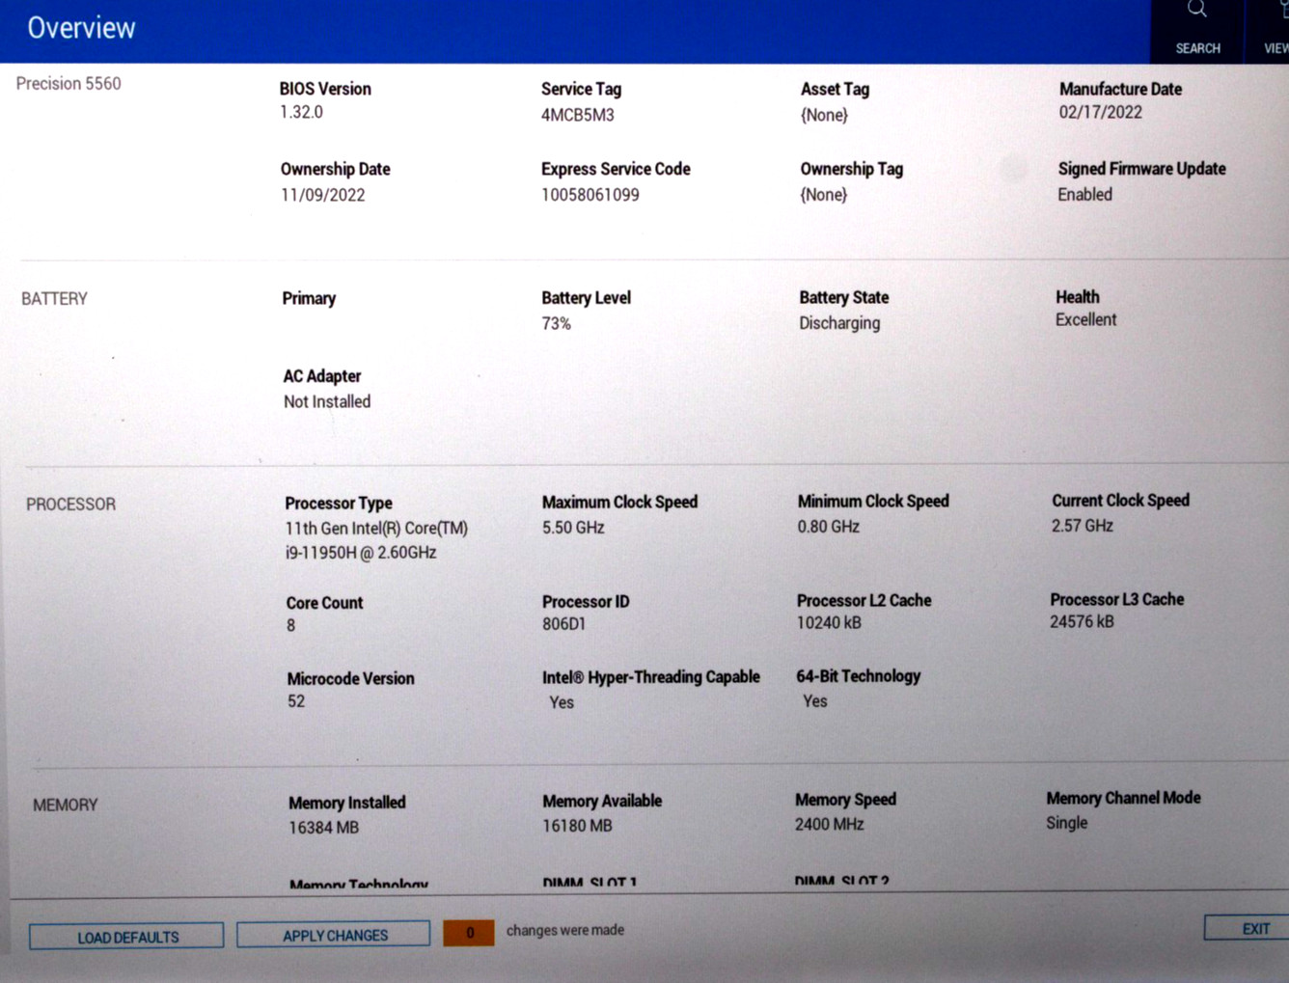Click the Processor ID 806D1
This screenshot has width=1289, height=983.
[x=563, y=624]
